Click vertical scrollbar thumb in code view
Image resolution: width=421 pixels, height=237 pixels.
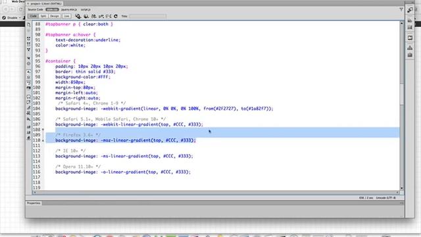point(402,94)
